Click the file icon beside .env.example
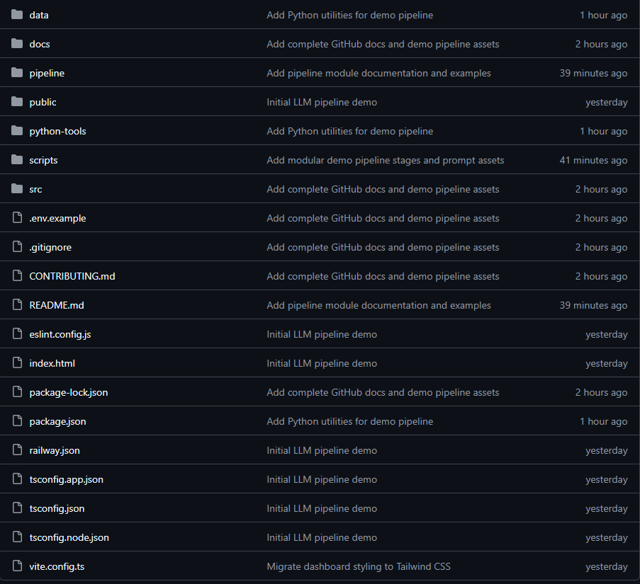Image resolution: width=640 pixels, height=584 pixels. click(17, 218)
